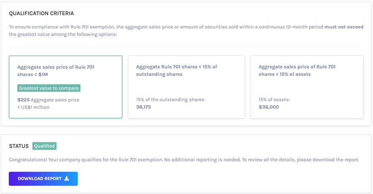Click the Qualification Criteria heading

pyautogui.click(x=41, y=14)
